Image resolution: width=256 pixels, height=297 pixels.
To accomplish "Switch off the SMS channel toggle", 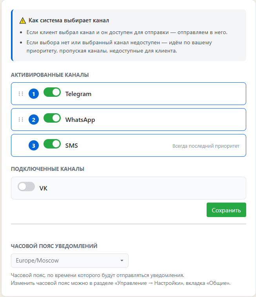I will (x=52, y=144).
